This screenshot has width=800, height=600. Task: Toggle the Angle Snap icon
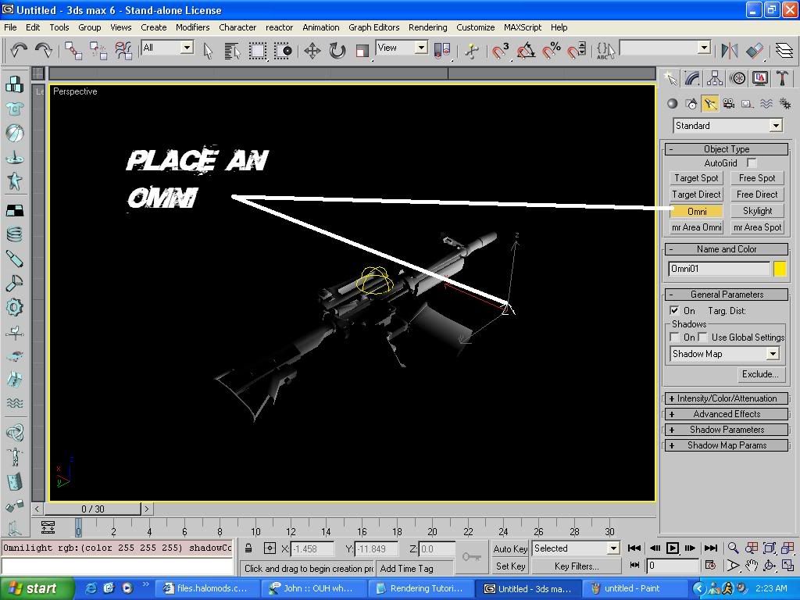(526, 51)
